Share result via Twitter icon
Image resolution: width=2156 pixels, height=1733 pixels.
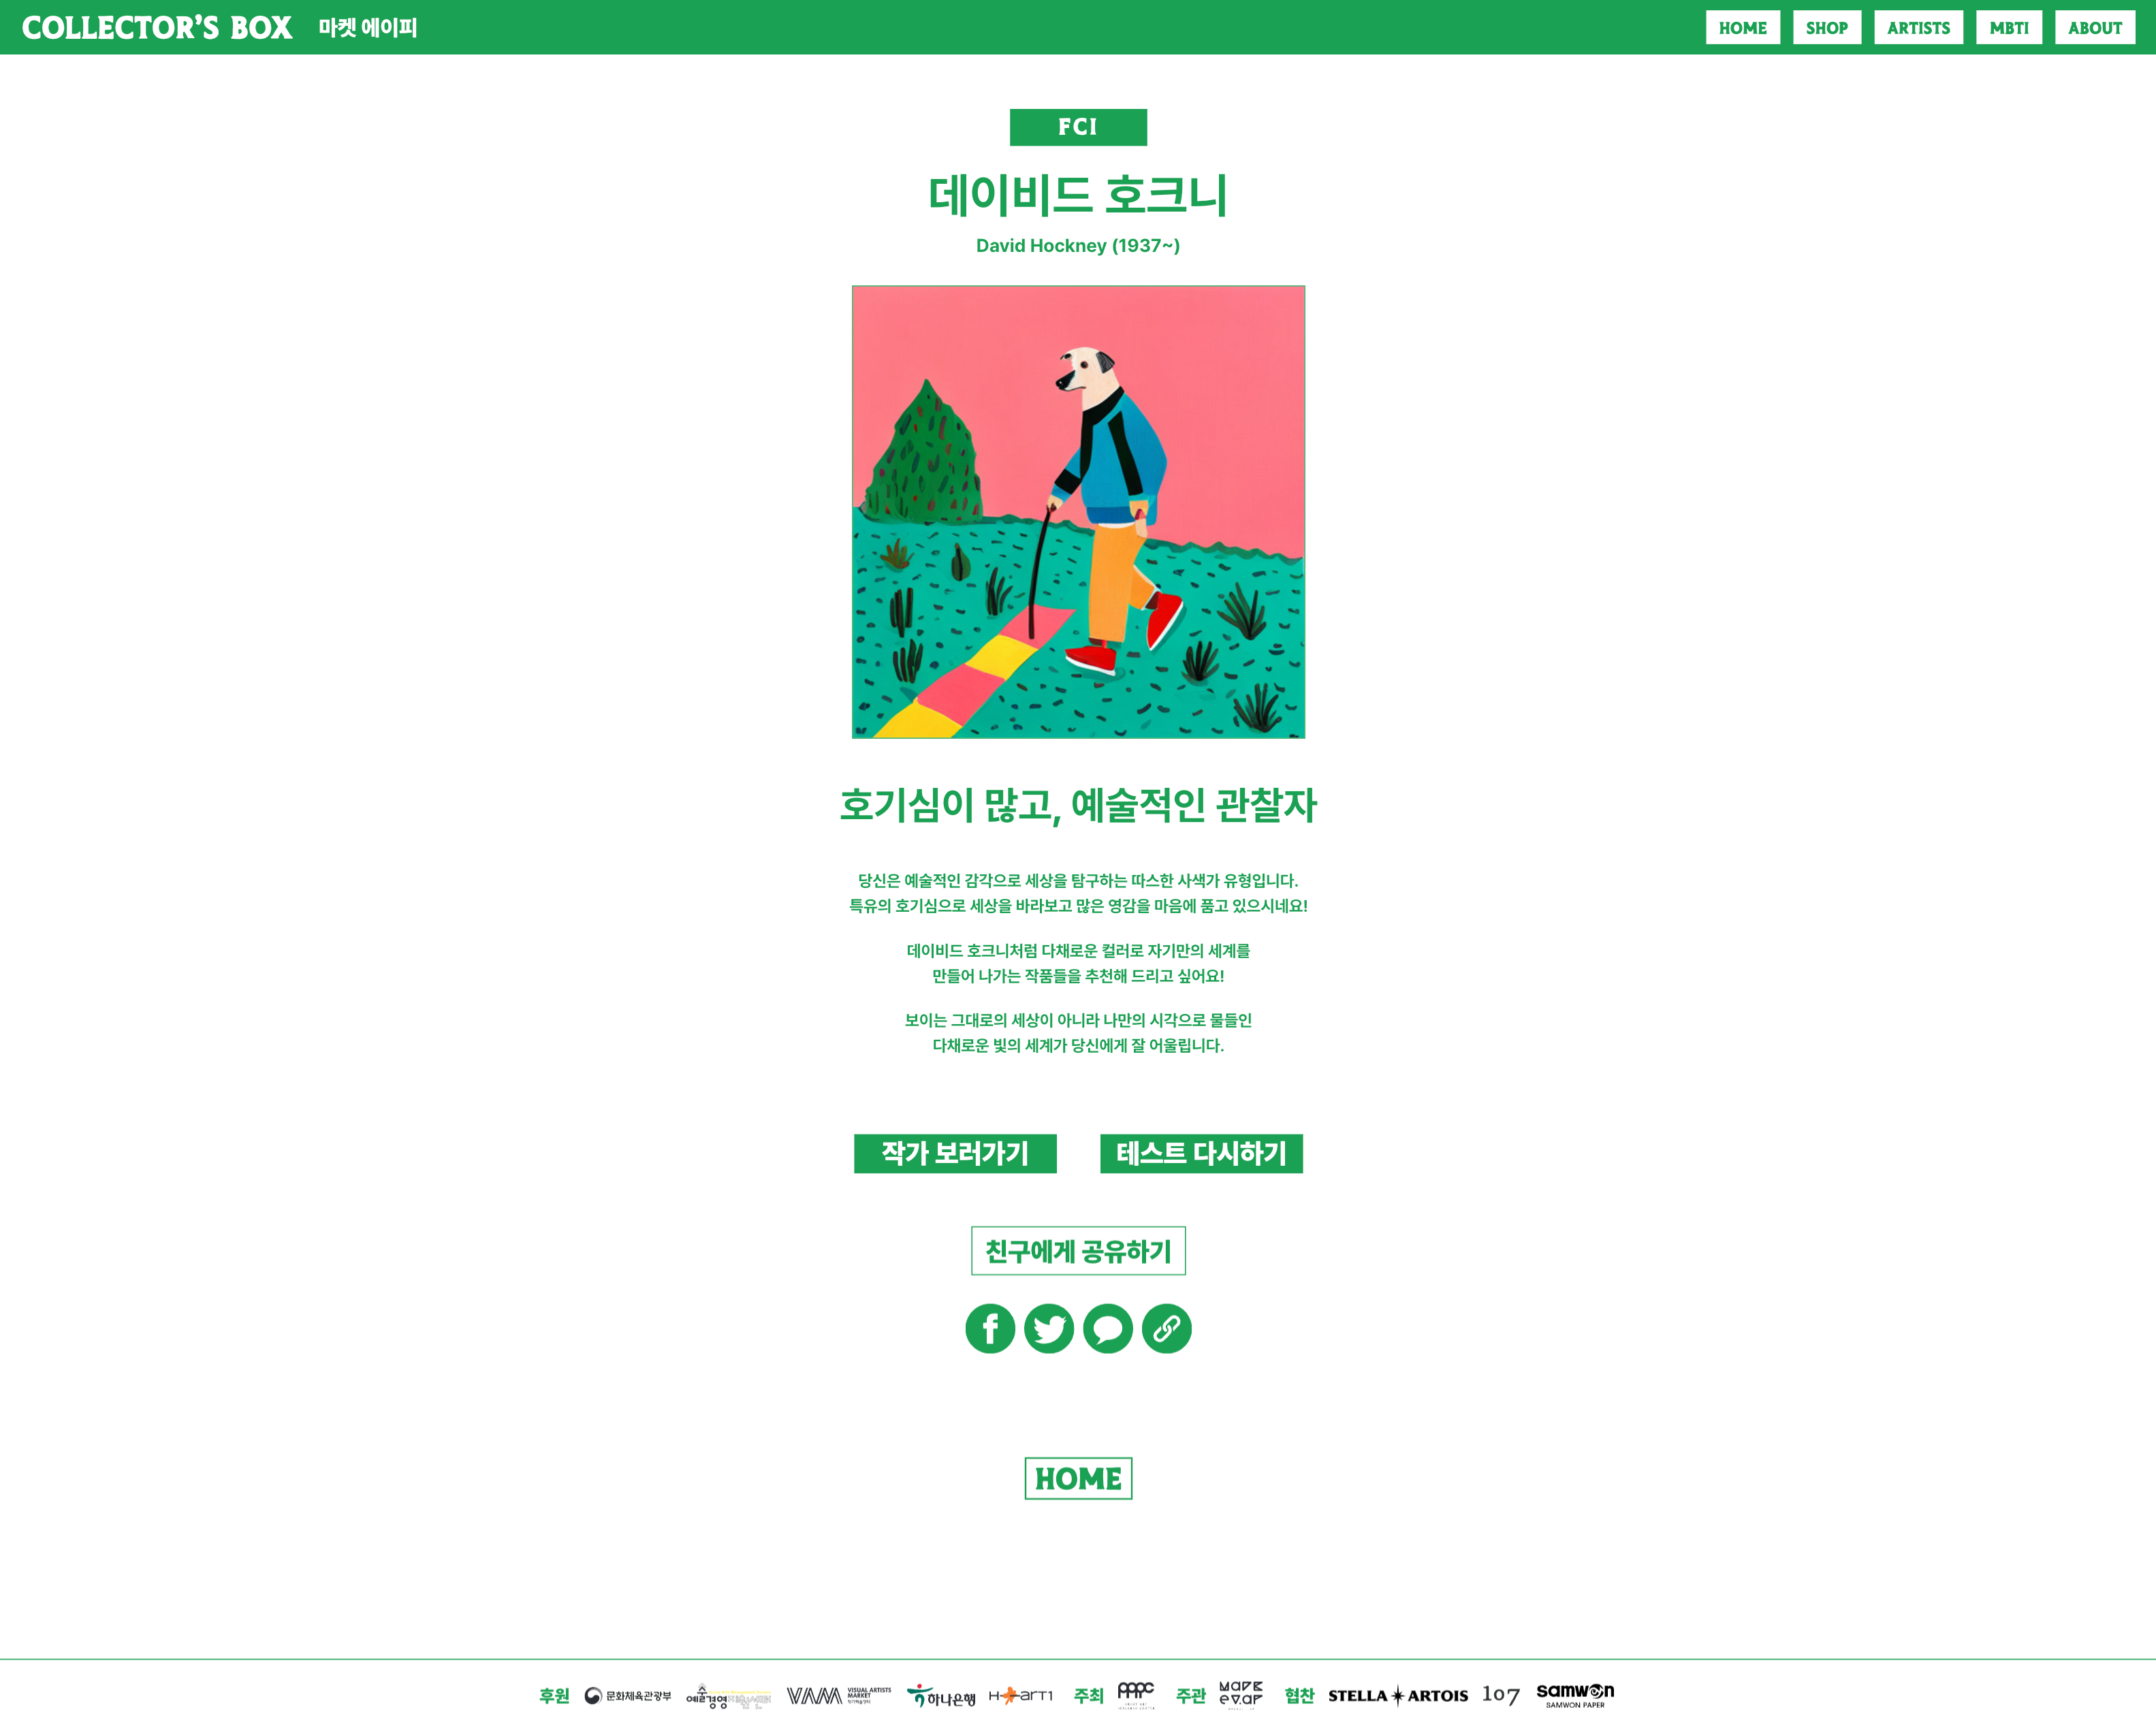pos(1049,1328)
